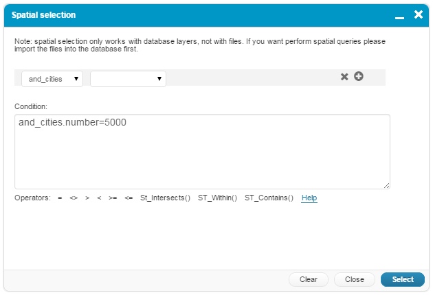Insert the ST_Contains() function
This screenshot has width=433, height=295.
269,198
